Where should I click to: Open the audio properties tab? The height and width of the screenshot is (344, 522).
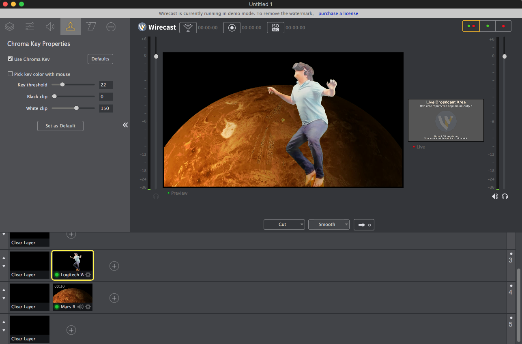coord(50,27)
